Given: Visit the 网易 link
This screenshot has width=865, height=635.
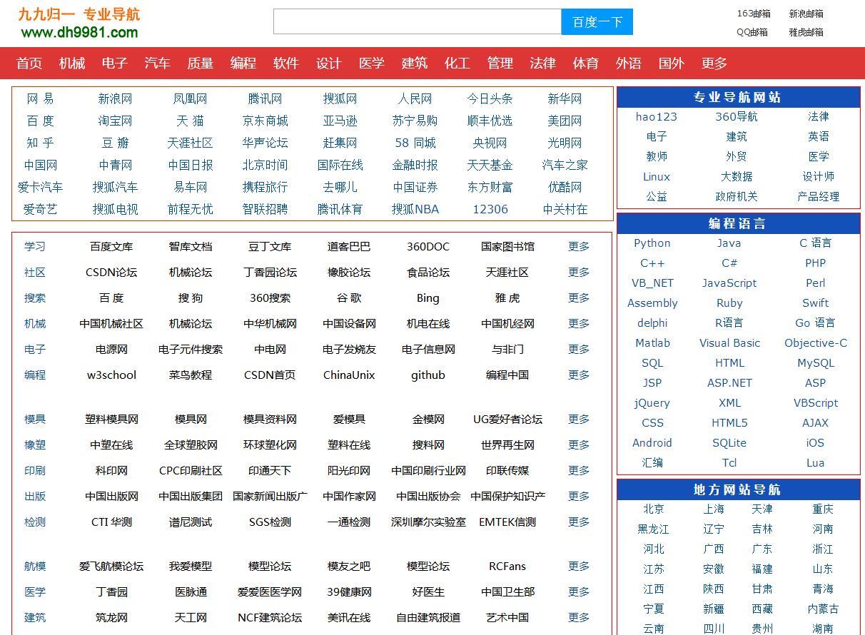Looking at the screenshot, I should tap(40, 98).
